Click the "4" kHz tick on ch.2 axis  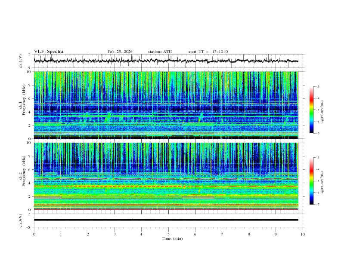[x=30, y=183]
